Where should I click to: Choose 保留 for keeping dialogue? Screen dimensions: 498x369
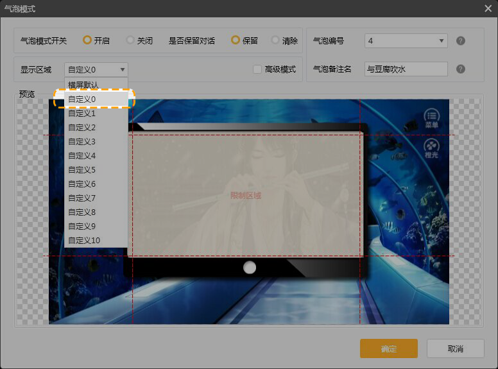pos(236,40)
